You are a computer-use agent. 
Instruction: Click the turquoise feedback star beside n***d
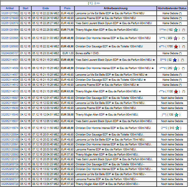176,68
